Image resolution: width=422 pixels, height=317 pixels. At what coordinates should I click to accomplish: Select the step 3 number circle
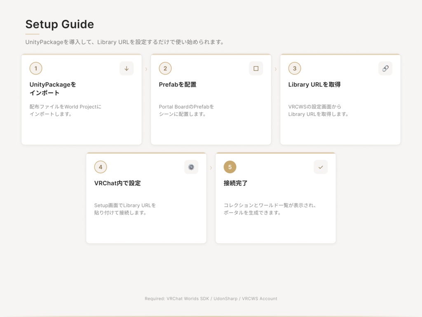click(295, 69)
